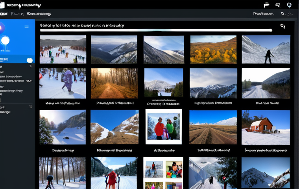Screen dimensions: 299x189
Task: Open the grey mountain slope with blue sky photo
Action: 164,50
